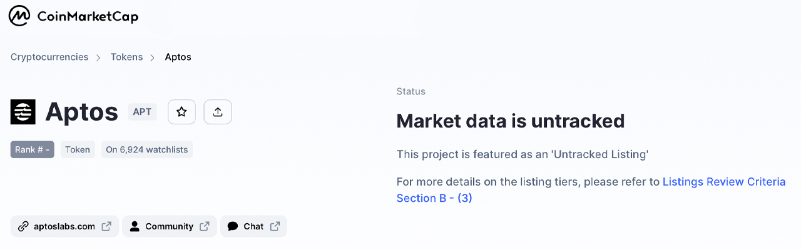
Task: Click the speech bubble Chat icon
Action: [x=233, y=226]
